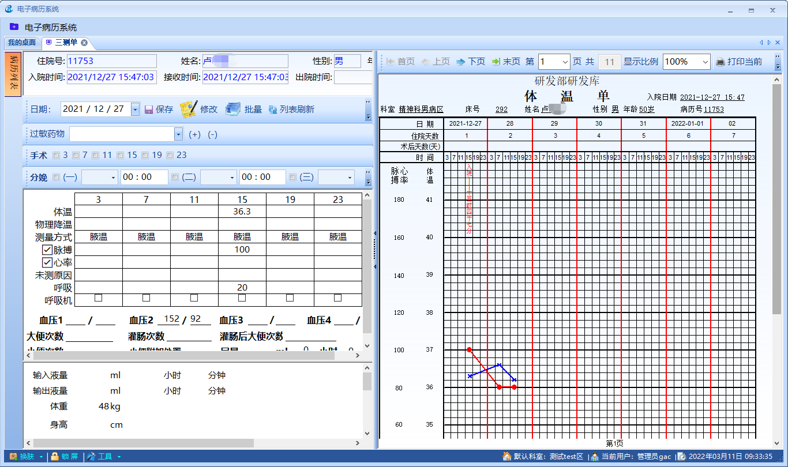The image size is (788, 467).
Task: Open the date picker dropdown
Action: click(x=135, y=109)
